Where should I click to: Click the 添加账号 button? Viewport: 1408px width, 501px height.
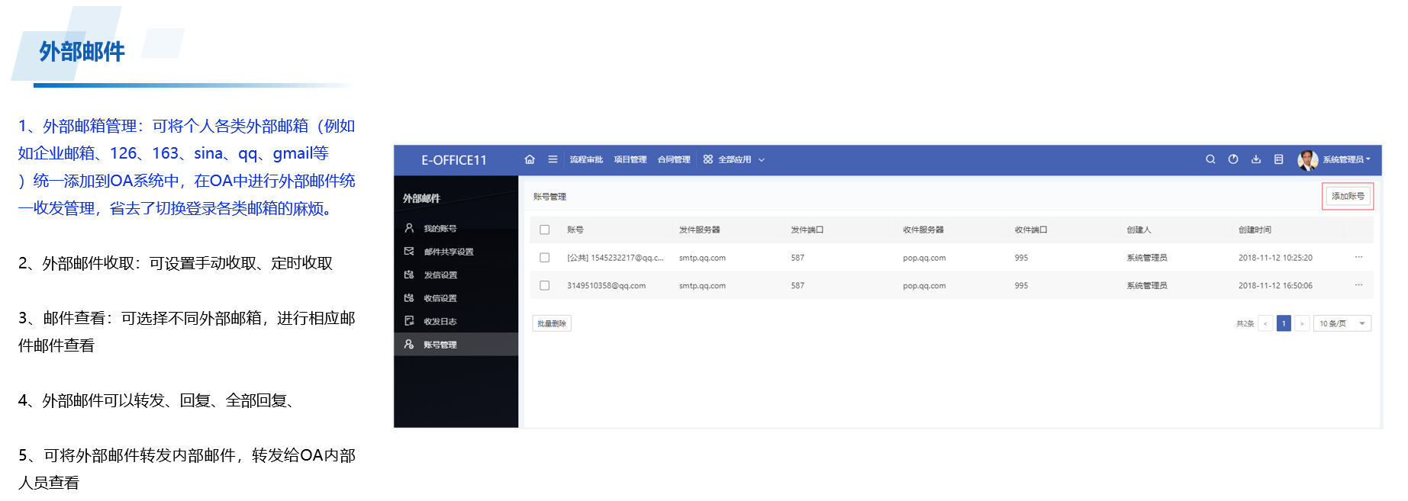(x=1348, y=196)
